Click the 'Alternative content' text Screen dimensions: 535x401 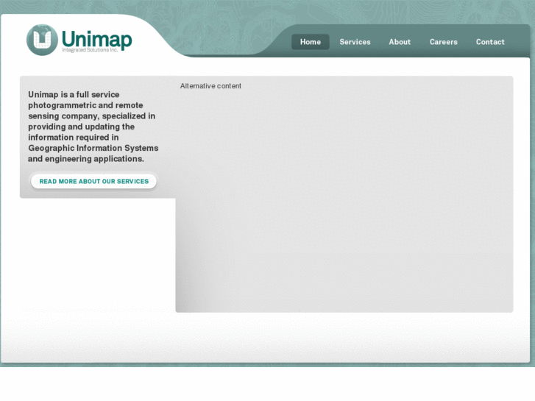[x=210, y=86]
